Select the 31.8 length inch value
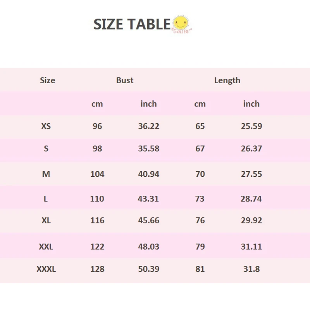This screenshot has height=310, width=310. click(251, 269)
